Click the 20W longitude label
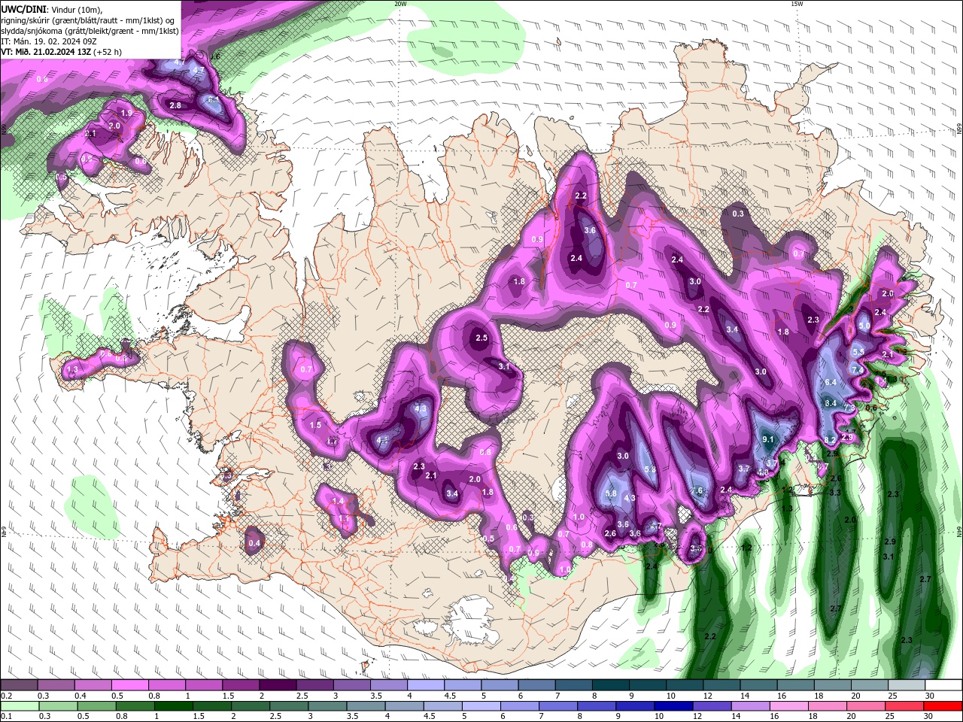Viewport: 963px width, 722px height. [400, 3]
